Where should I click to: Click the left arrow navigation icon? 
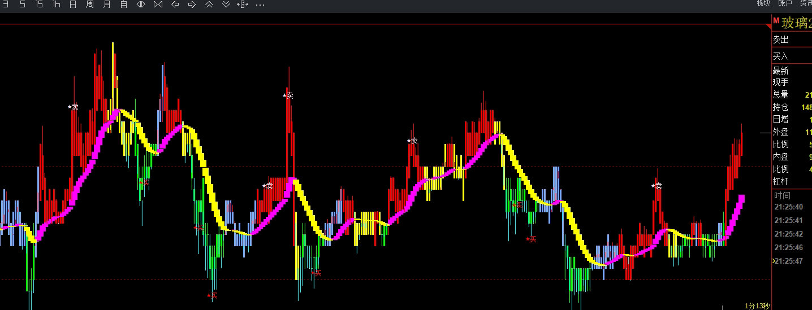[175, 5]
